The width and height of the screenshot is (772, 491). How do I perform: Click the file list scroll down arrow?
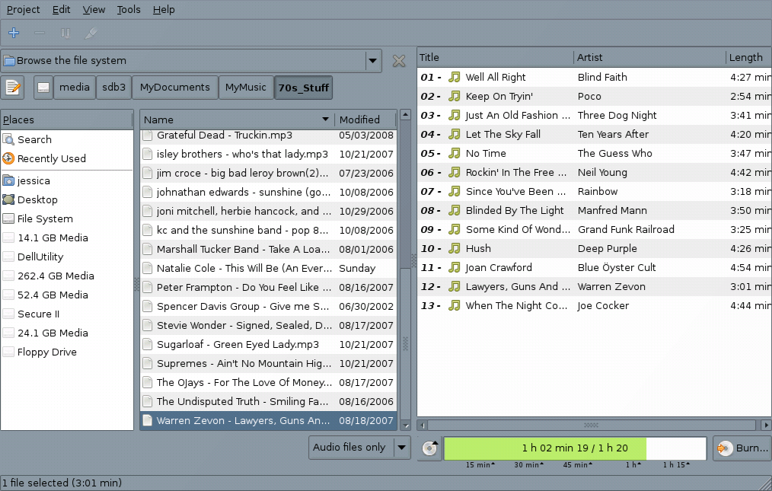click(405, 425)
